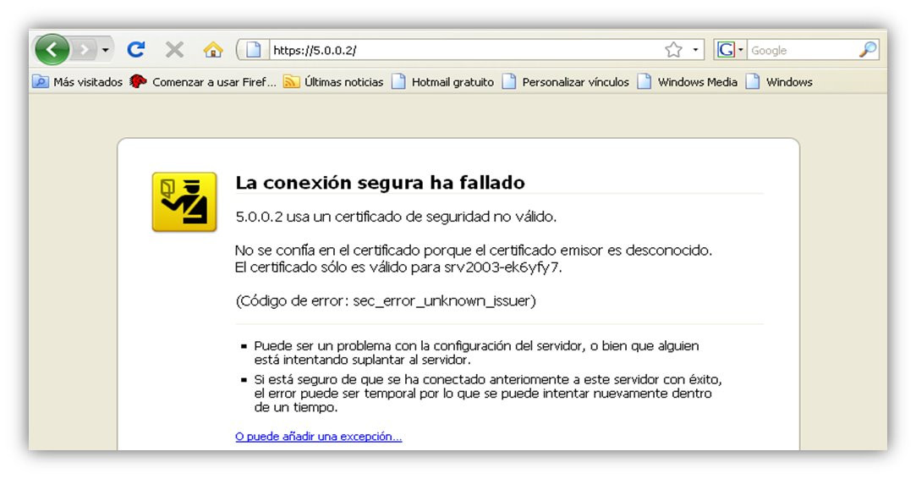
Task: Open the Windows Media bookmark
Action: click(x=687, y=82)
